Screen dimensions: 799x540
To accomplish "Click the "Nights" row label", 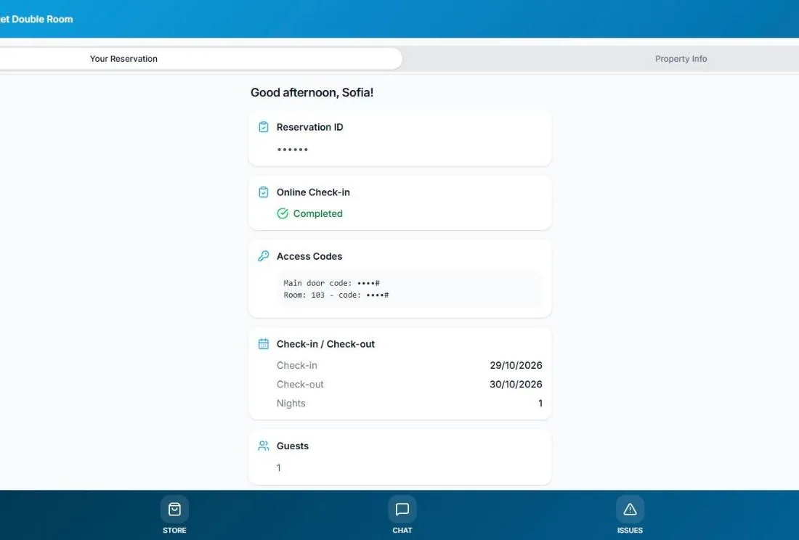I will 291,403.
